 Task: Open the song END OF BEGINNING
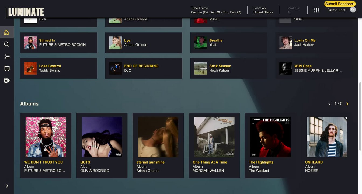point(141,66)
